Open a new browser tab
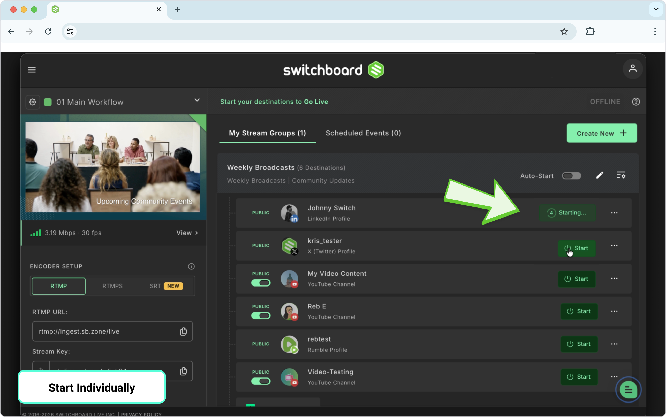This screenshot has height=417, width=666. (177, 9)
